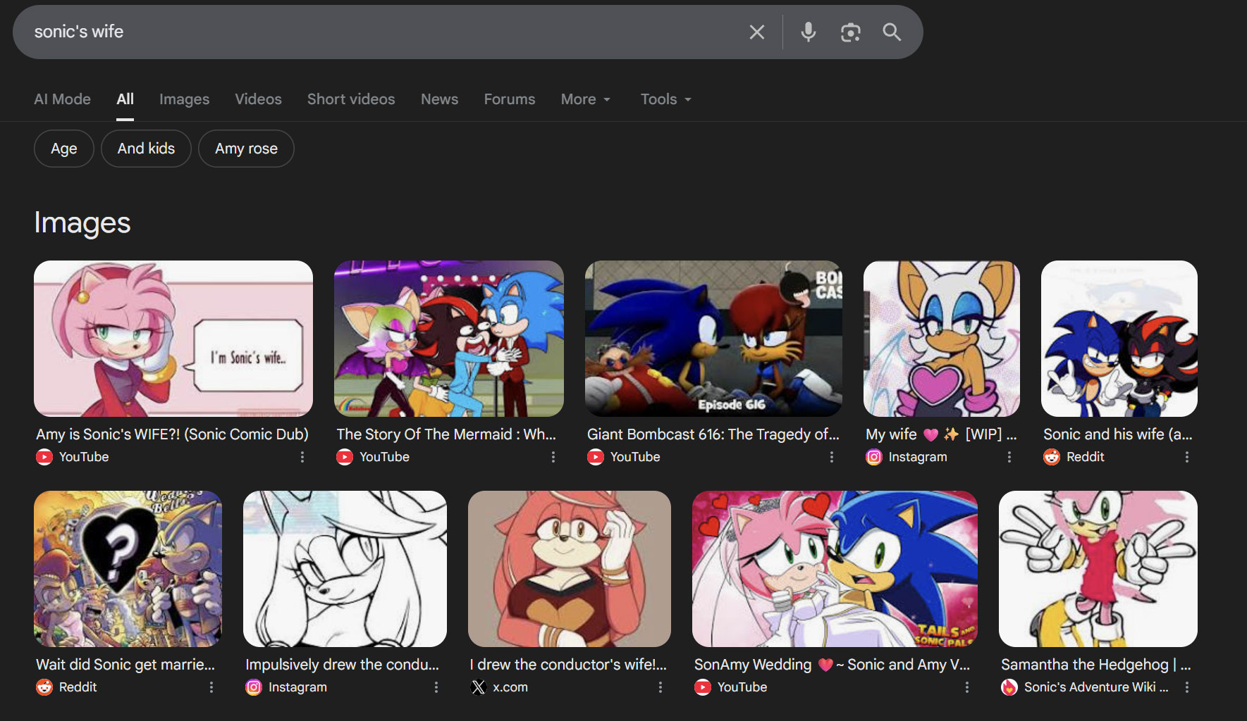The width and height of the screenshot is (1247, 721).
Task: Click Sonic's Adventure Wiki source icon
Action: tap(1009, 687)
